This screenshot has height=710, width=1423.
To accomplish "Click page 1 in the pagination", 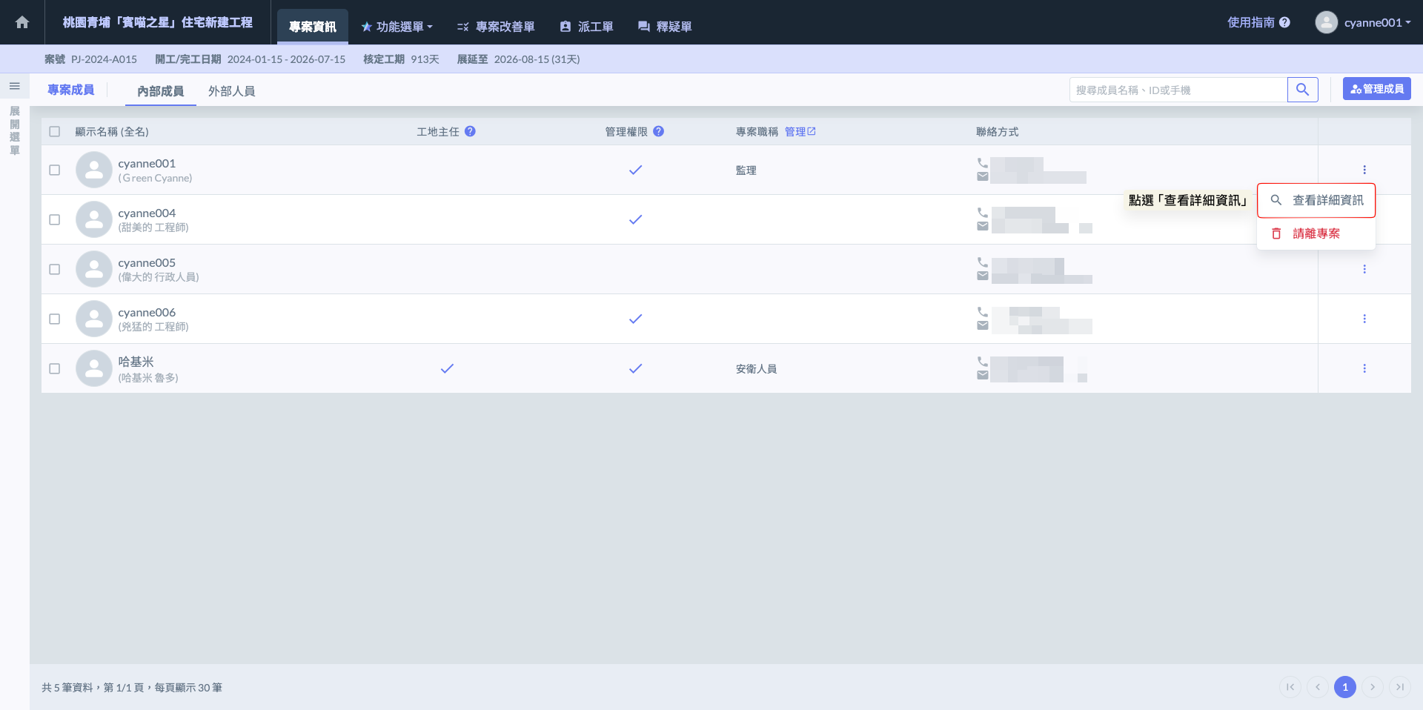I will coord(1344,687).
